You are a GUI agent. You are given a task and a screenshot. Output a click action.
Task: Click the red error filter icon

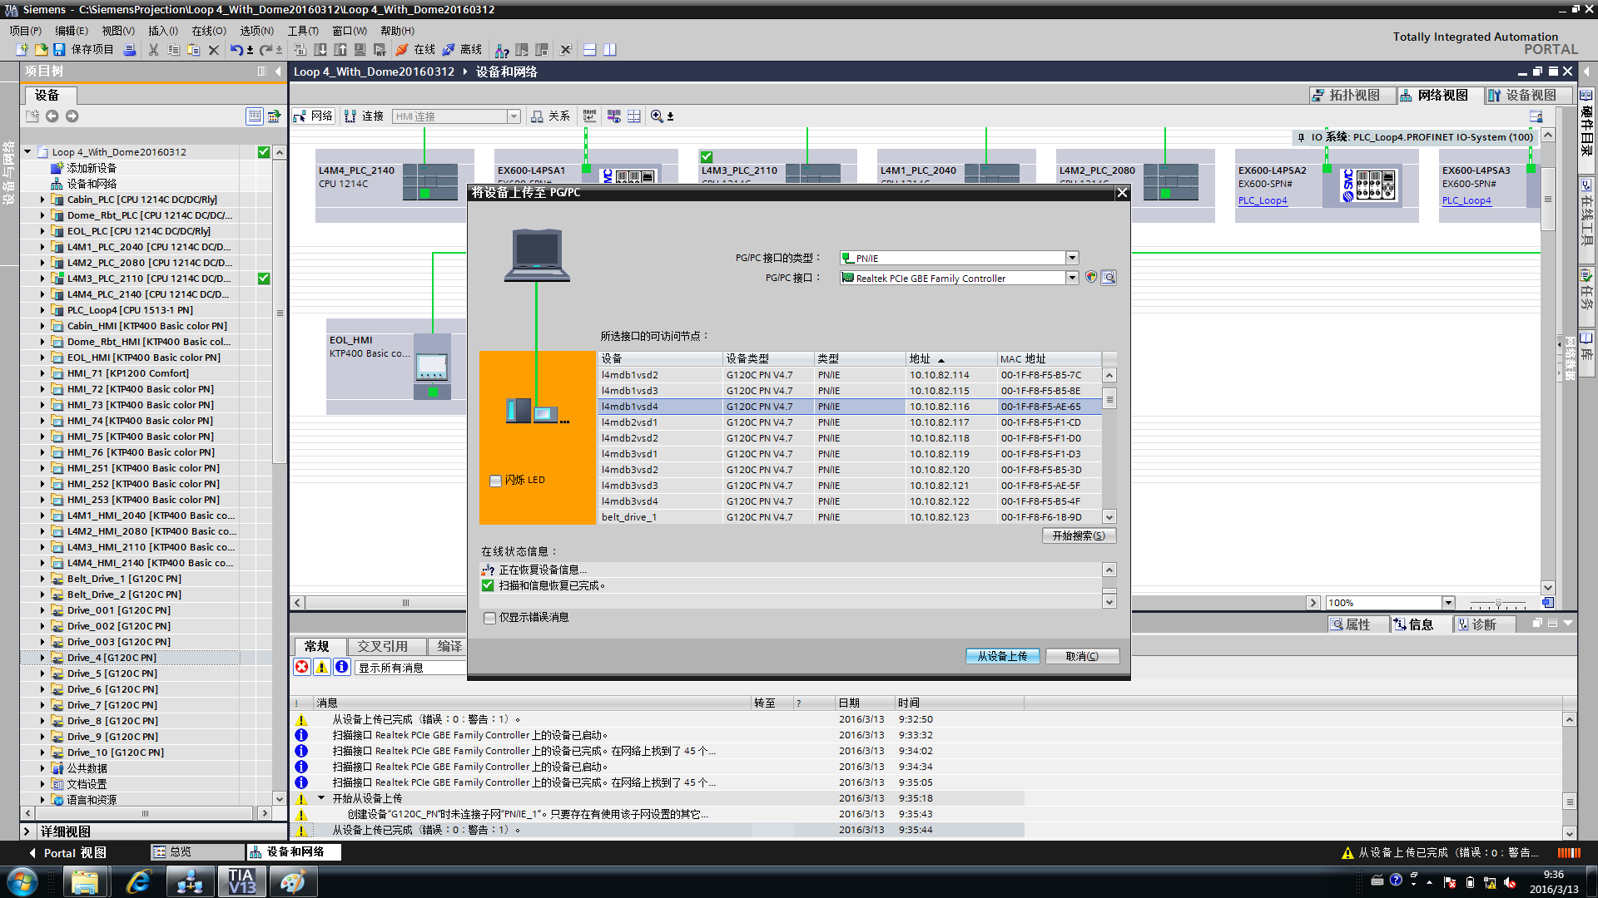[302, 667]
